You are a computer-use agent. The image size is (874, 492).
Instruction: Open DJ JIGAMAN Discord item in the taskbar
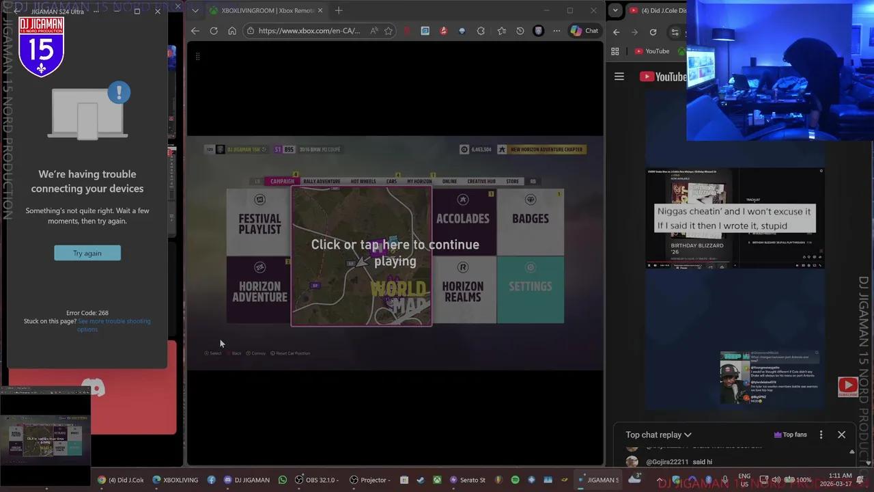point(246,480)
